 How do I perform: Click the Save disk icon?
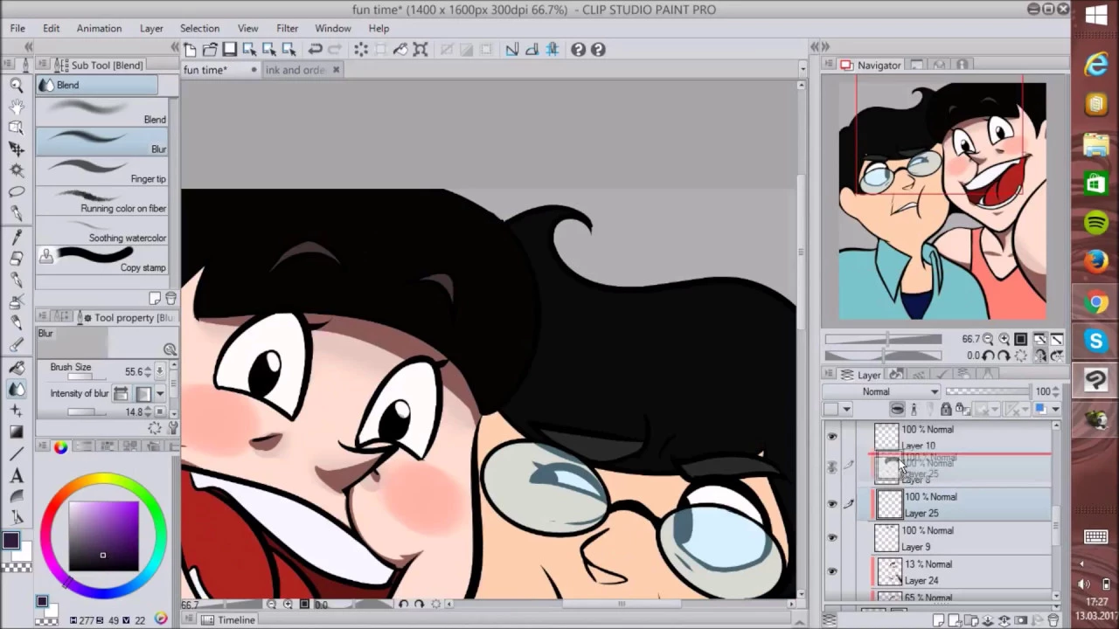click(x=229, y=50)
